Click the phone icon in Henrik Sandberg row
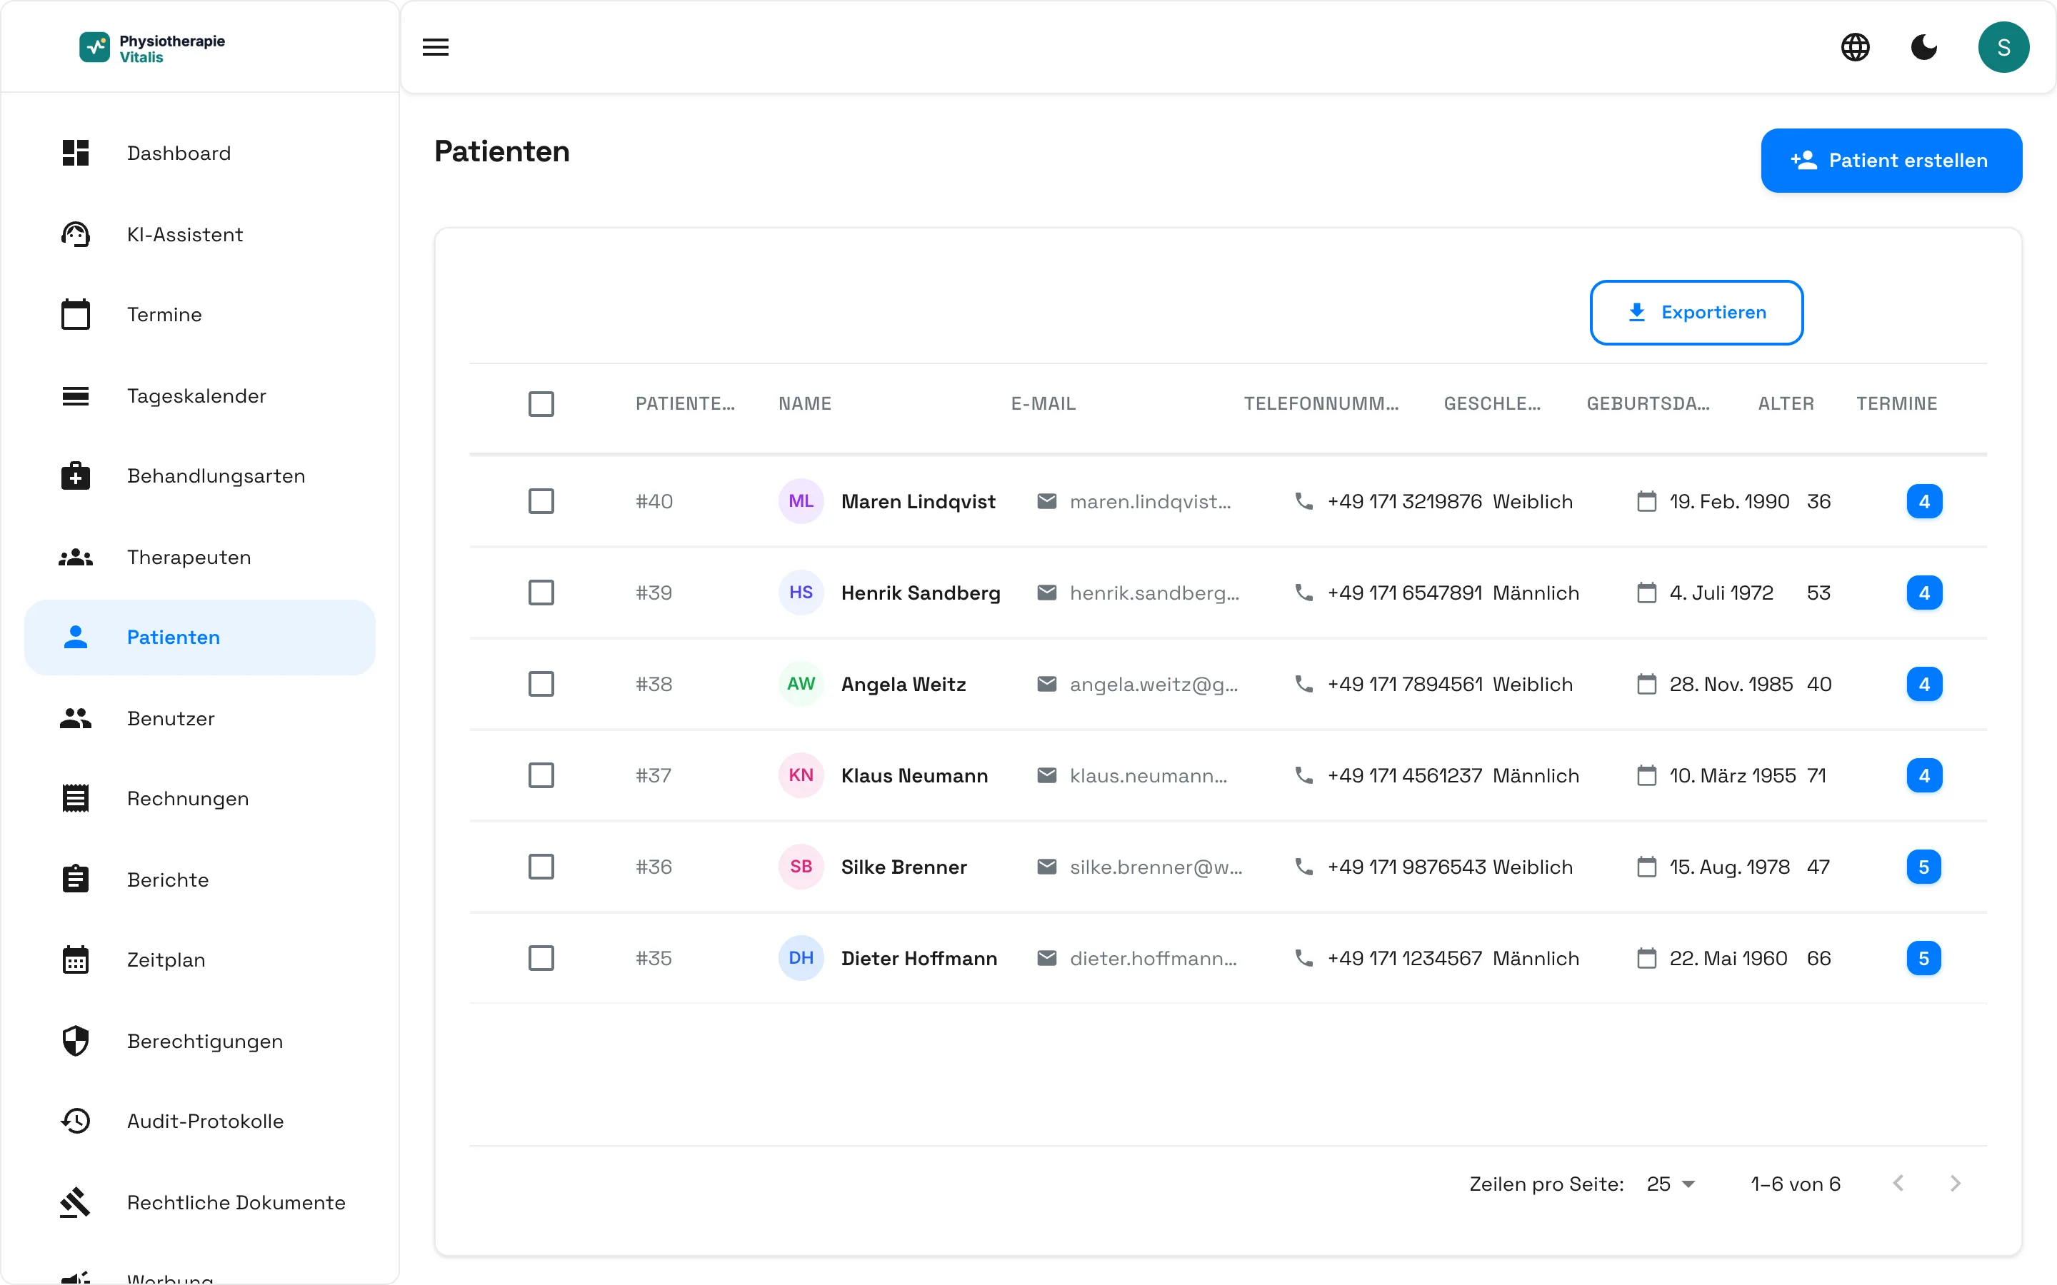2057x1285 pixels. 1304,593
